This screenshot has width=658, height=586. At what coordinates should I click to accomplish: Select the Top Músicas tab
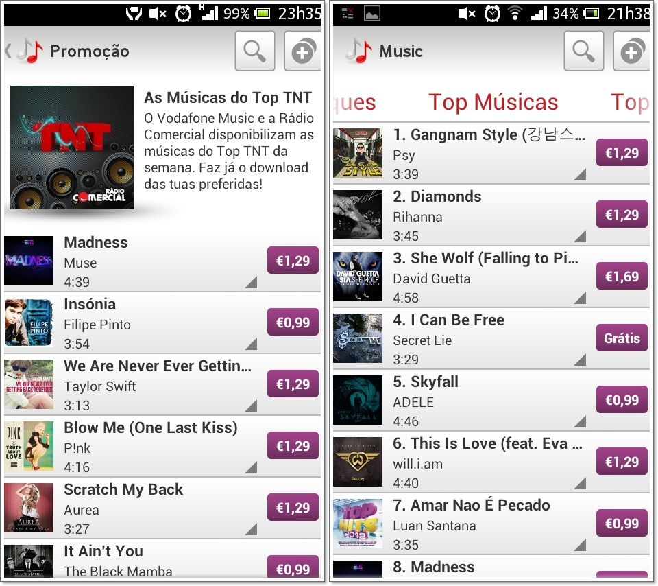tap(493, 102)
